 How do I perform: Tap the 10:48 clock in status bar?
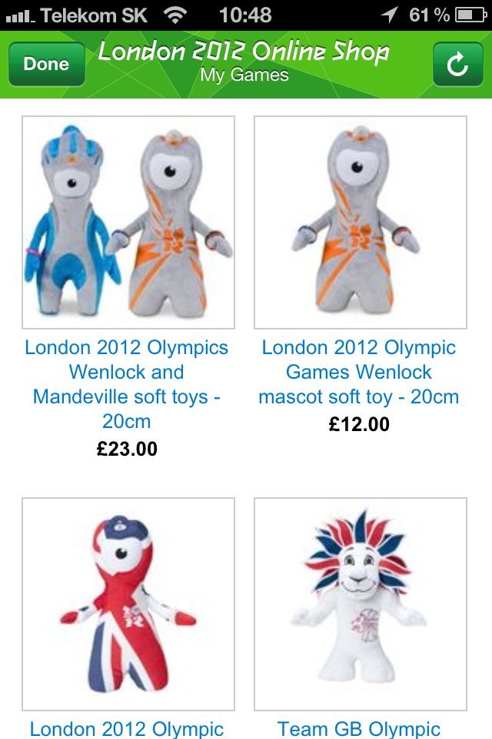[x=245, y=15]
